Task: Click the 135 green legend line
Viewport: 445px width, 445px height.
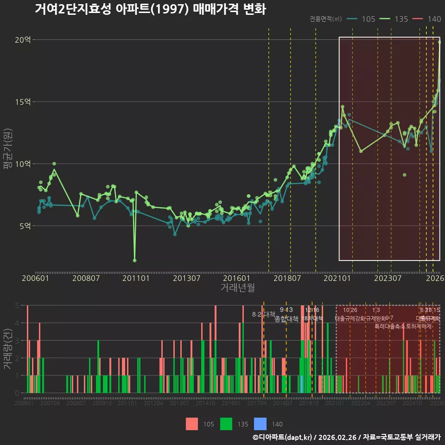Action: coord(385,19)
